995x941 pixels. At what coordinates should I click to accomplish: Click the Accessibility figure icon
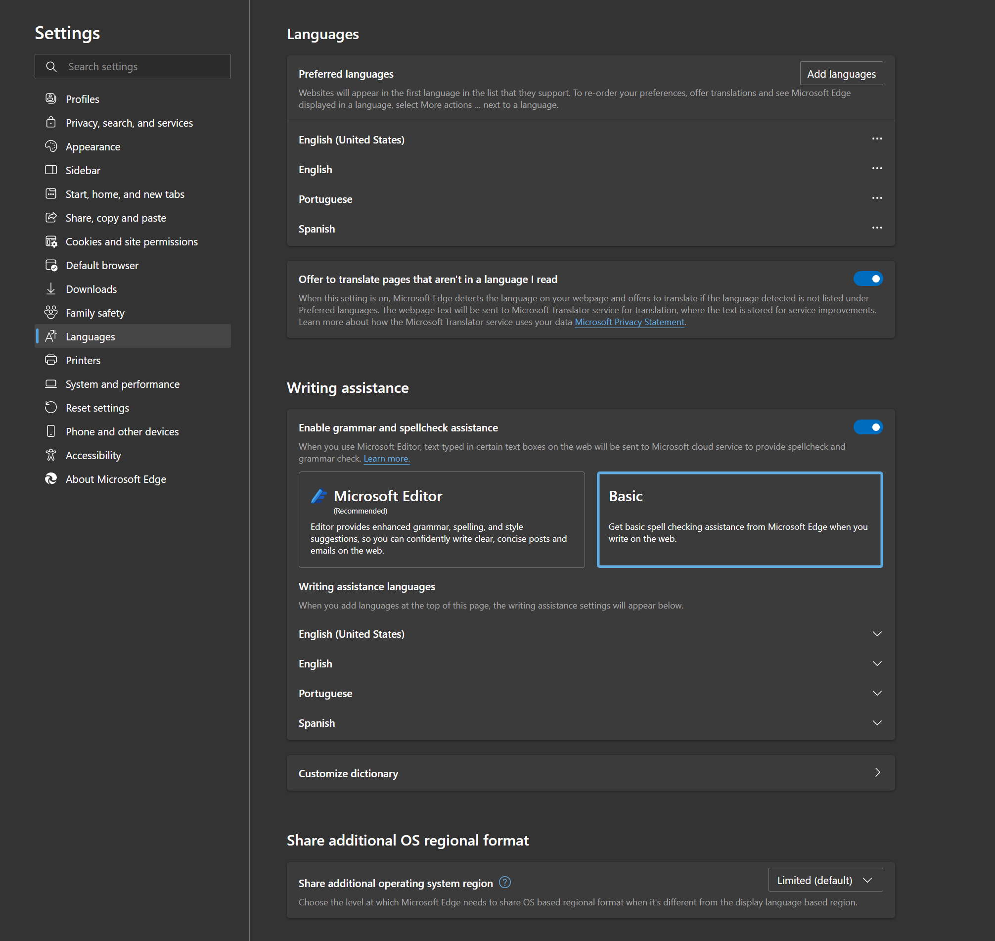pyautogui.click(x=50, y=455)
